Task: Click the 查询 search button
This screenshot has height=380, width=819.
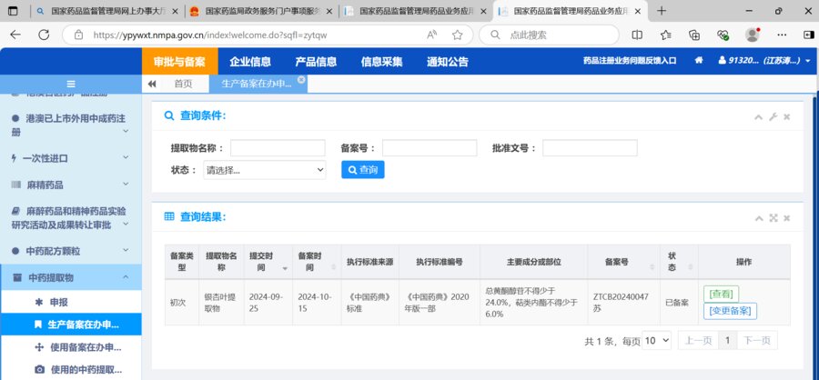Action: (x=363, y=170)
